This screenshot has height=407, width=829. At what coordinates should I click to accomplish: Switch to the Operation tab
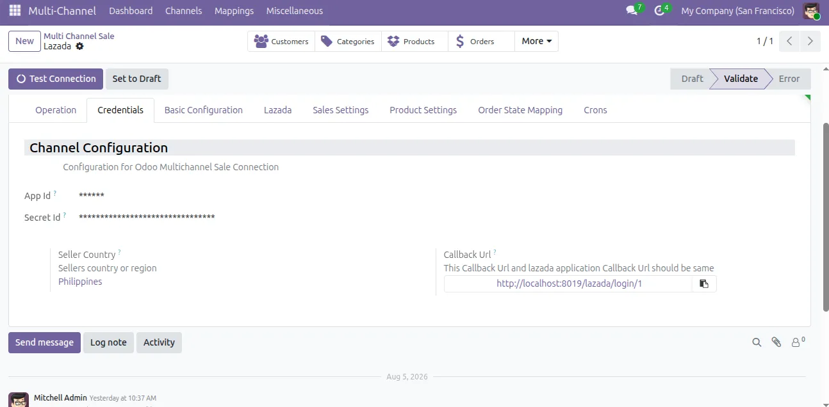tap(56, 110)
